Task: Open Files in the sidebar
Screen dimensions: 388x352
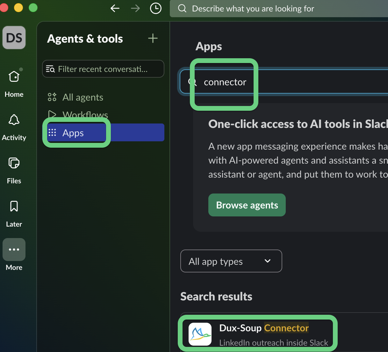Action: point(14,171)
